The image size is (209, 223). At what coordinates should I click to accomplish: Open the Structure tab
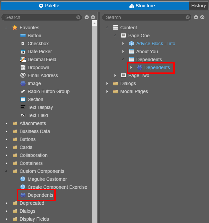pos(142,6)
